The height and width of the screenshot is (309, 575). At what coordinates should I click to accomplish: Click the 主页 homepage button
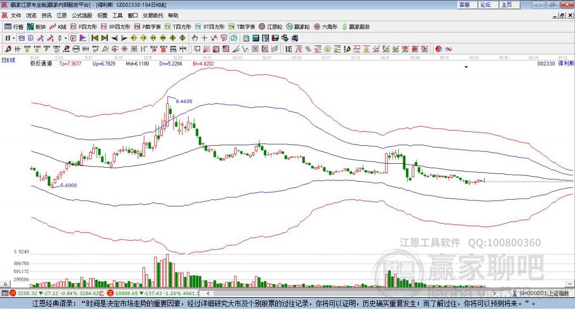pos(510,4)
